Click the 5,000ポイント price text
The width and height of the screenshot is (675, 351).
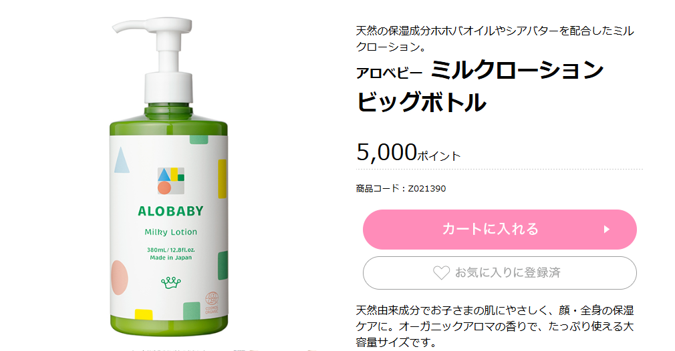click(408, 152)
